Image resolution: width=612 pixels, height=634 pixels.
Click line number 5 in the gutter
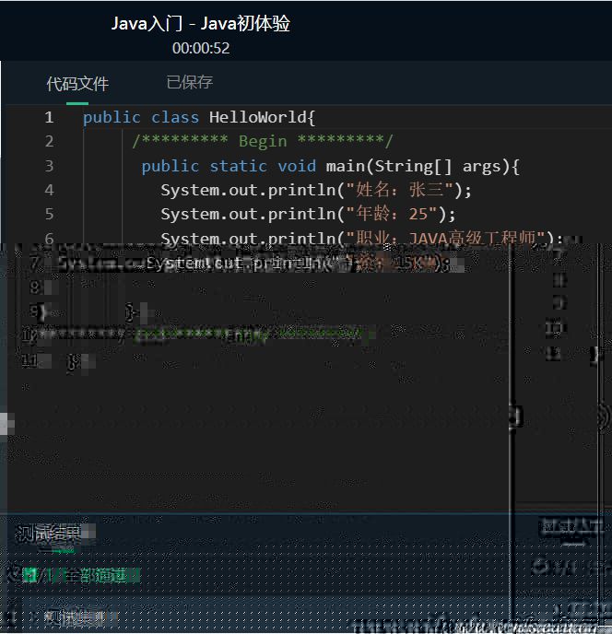point(49,214)
